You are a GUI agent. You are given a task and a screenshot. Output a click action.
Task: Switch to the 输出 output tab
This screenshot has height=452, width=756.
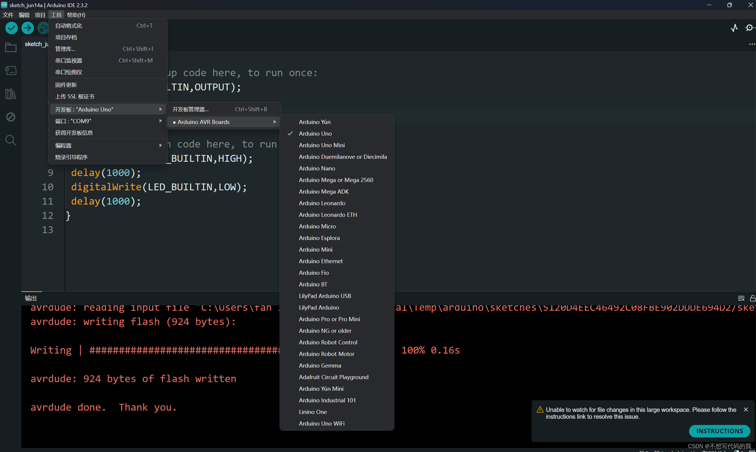31,298
